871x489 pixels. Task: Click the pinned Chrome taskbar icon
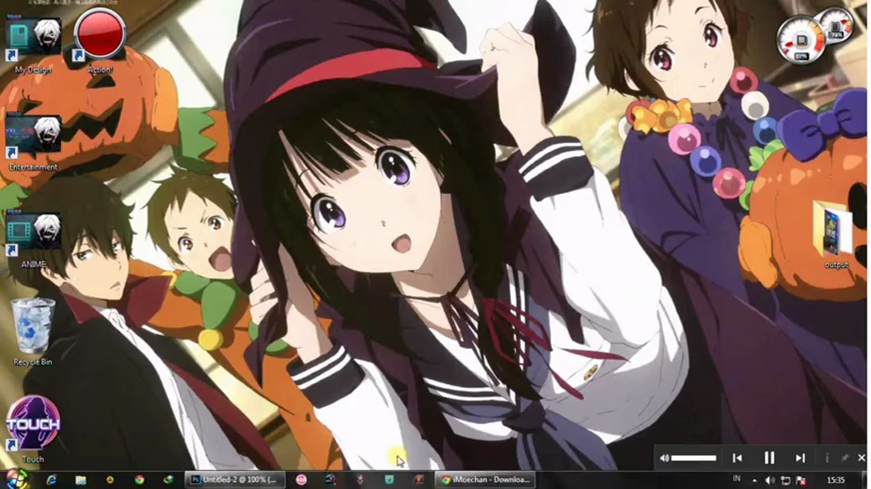click(139, 480)
